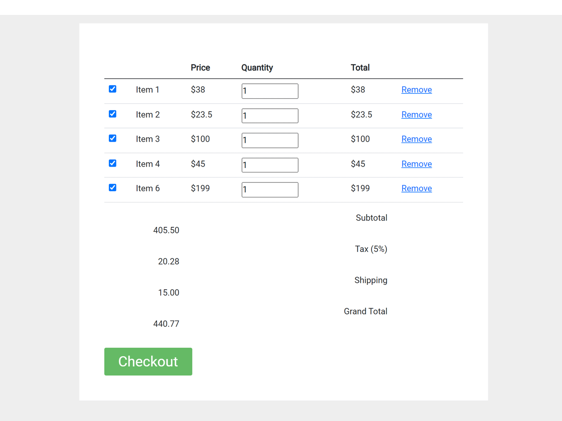Click the Item 3 name label
The width and height of the screenshot is (562, 421).
click(148, 139)
